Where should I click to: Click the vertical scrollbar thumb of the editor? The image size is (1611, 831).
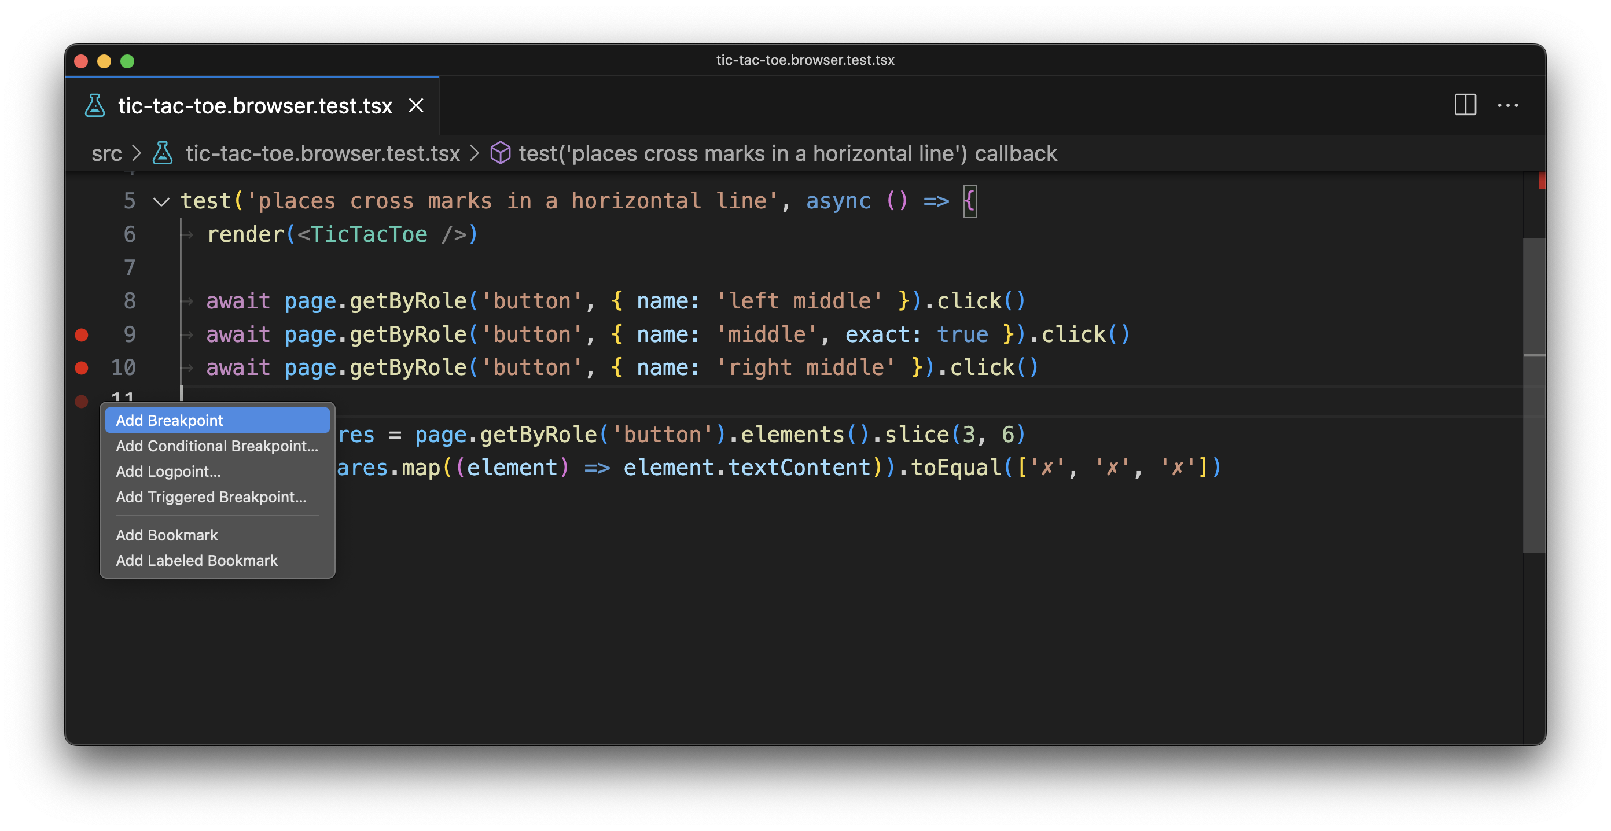[x=1533, y=394]
